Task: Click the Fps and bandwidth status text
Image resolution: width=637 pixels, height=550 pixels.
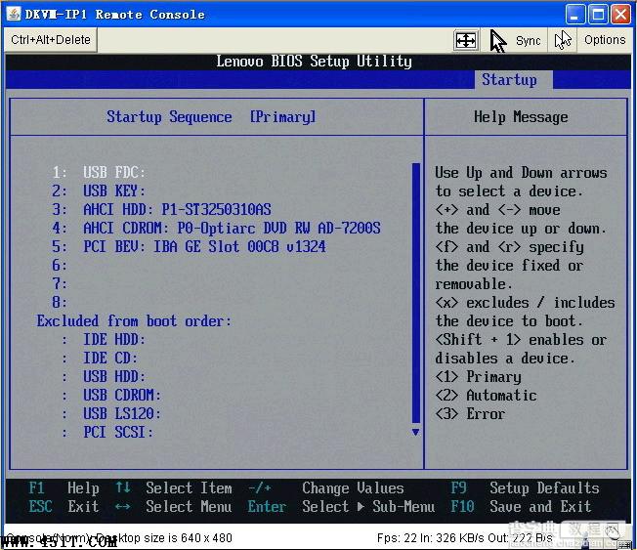Action: [x=464, y=538]
